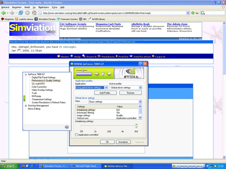Click the Stop loading icon
The height and width of the screenshot is (169, 226).
(x=27, y=13)
